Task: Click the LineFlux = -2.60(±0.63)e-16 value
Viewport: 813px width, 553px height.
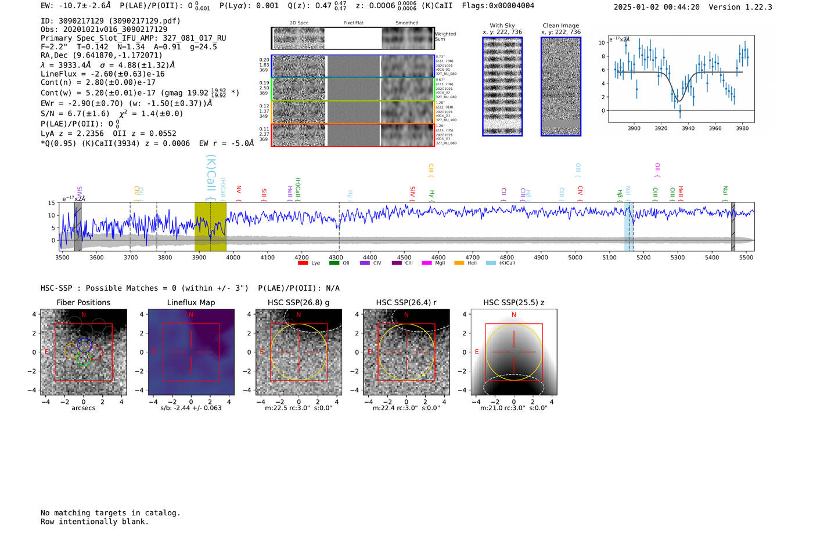Action: click(103, 74)
